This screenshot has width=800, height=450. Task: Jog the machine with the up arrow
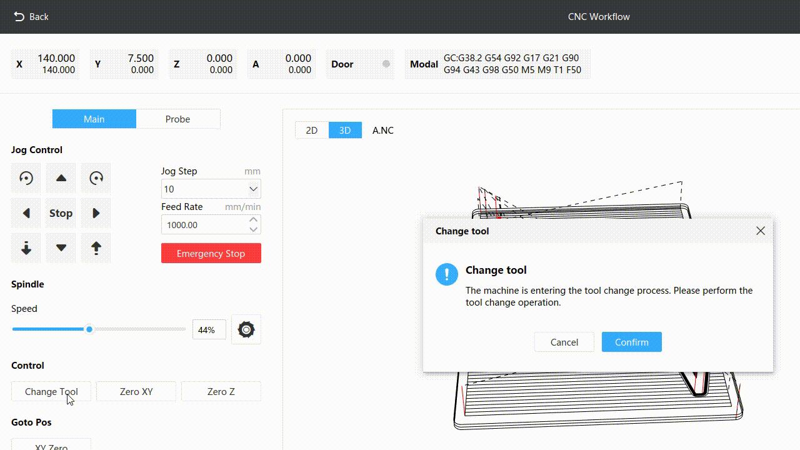[61, 178]
